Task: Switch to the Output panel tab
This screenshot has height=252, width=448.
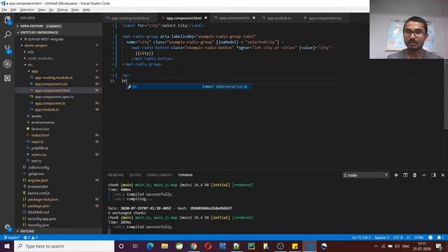Action: click(x=135, y=175)
